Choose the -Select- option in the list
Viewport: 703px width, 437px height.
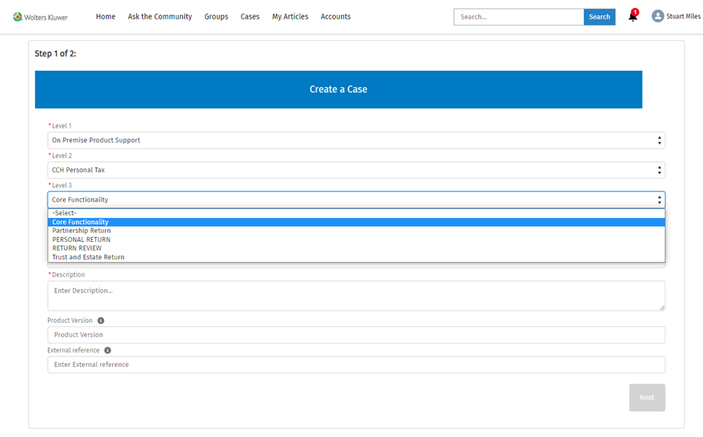357,213
